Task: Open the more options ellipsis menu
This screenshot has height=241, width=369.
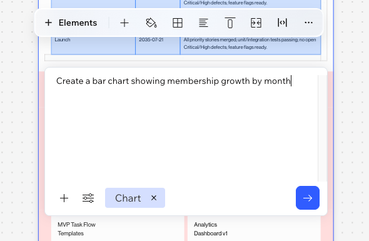Action: 308,23
